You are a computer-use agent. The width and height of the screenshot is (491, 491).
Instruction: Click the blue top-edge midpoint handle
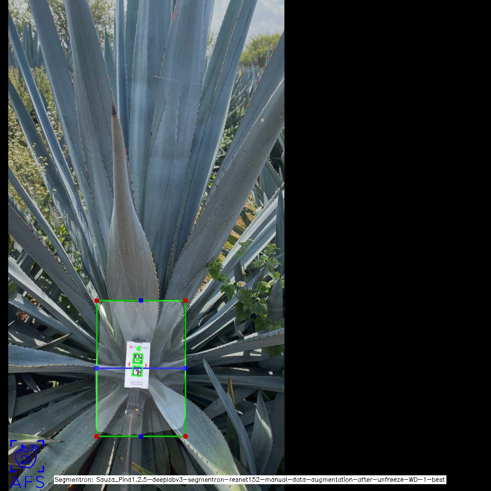141,300
